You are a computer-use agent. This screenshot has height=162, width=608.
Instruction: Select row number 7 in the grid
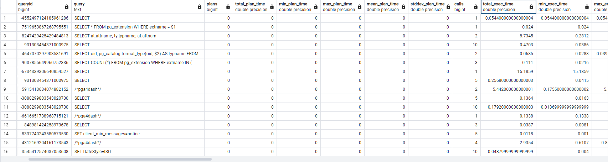tap(5, 72)
